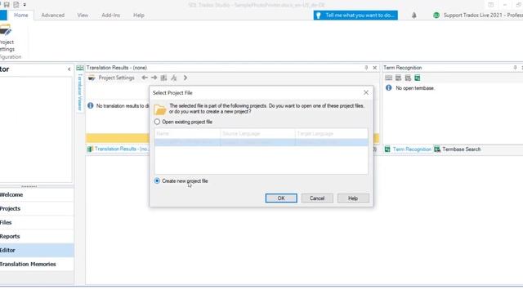The width and height of the screenshot is (523, 294).
Task: Click the previous match left arrow icon
Action: pos(145,78)
